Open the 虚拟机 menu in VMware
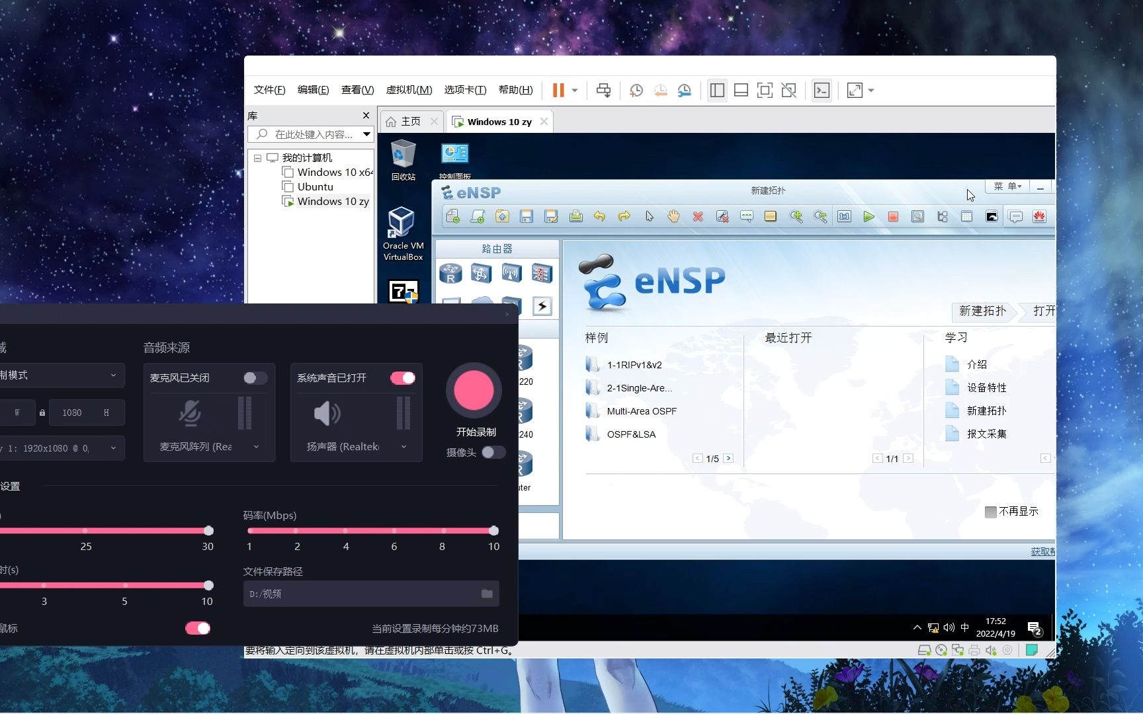1143x714 pixels. pos(409,90)
